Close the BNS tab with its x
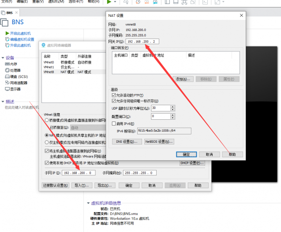Image resolution: width=281 pixels, height=232 pixels. pos(16,12)
